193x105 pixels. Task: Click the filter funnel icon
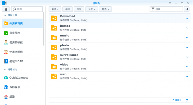(153, 9)
